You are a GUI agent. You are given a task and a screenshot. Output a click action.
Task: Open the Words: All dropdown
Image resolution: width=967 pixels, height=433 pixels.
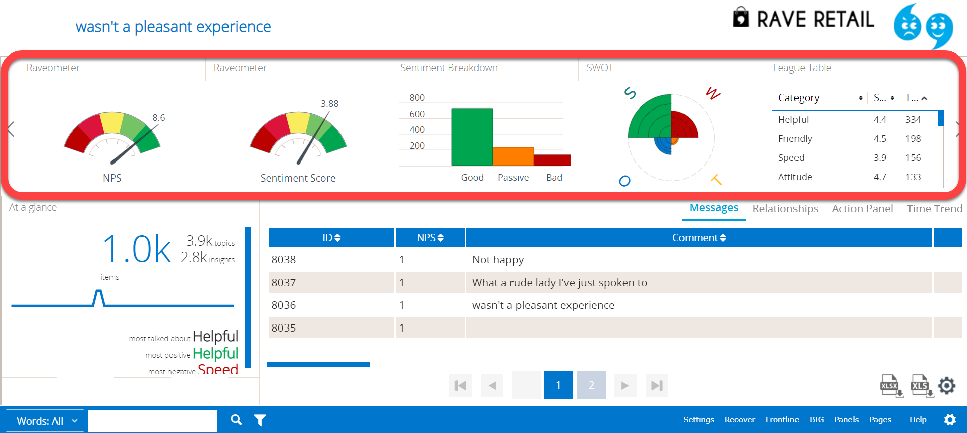[x=45, y=421]
